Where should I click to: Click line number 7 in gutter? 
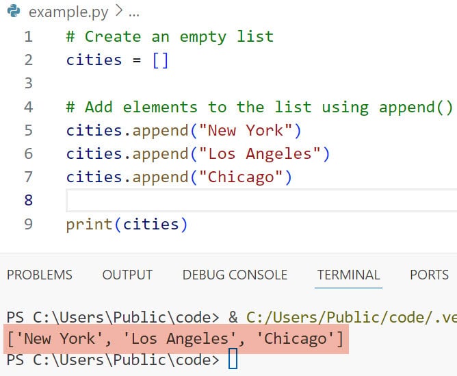click(x=28, y=177)
